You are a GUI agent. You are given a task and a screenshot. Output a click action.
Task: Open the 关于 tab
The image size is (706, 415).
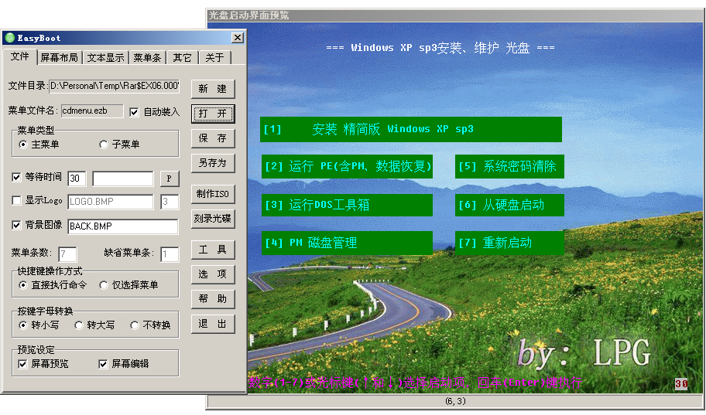(214, 58)
